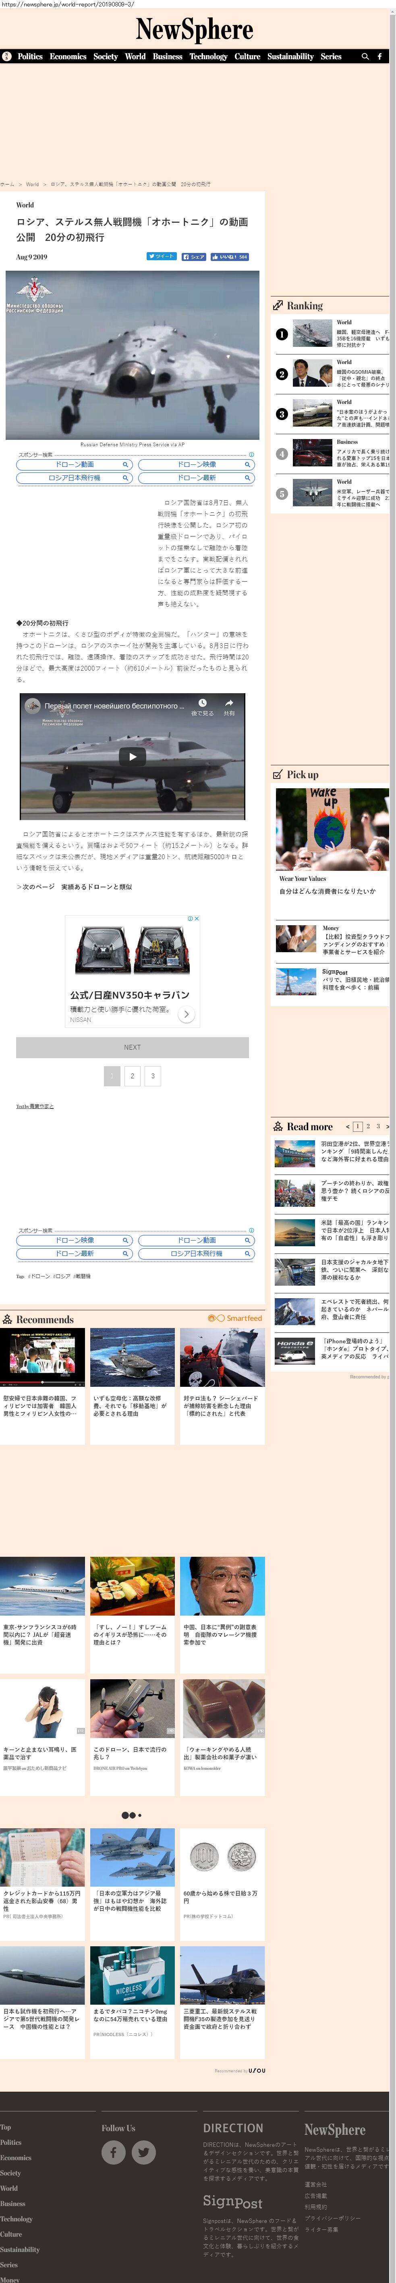
Task: Click the #ドローン tag
Action: click(x=38, y=1276)
